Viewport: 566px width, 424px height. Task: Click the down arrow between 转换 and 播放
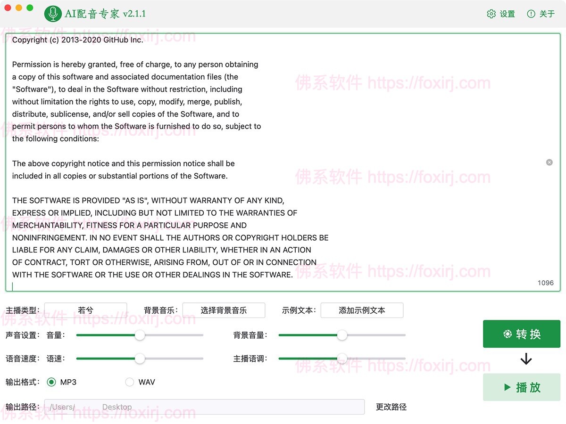pos(525,359)
